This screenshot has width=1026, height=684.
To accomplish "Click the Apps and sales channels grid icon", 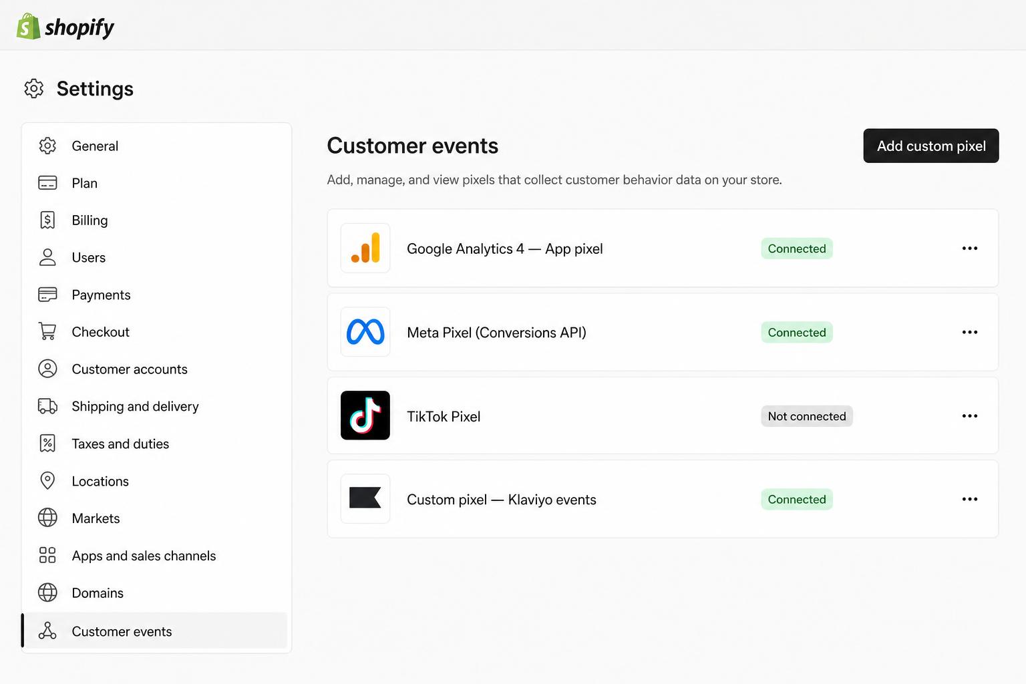I will click(x=47, y=555).
